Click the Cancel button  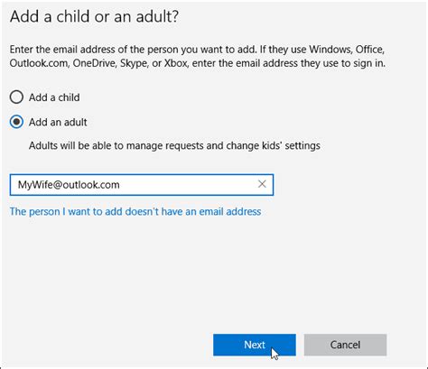pos(345,345)
